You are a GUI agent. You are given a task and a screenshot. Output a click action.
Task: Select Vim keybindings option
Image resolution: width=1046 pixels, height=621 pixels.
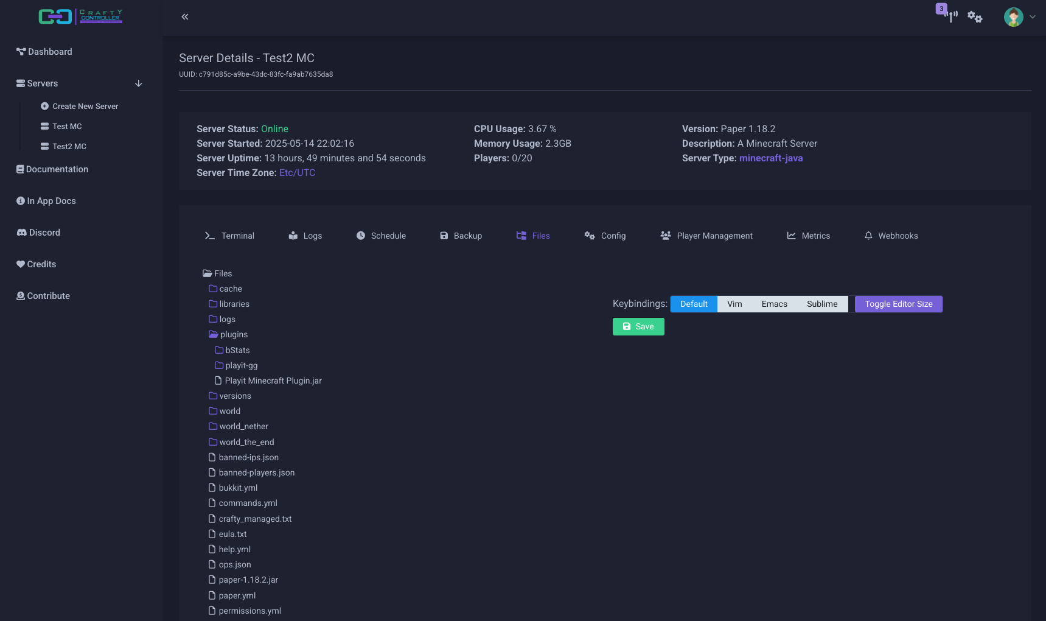734,304
